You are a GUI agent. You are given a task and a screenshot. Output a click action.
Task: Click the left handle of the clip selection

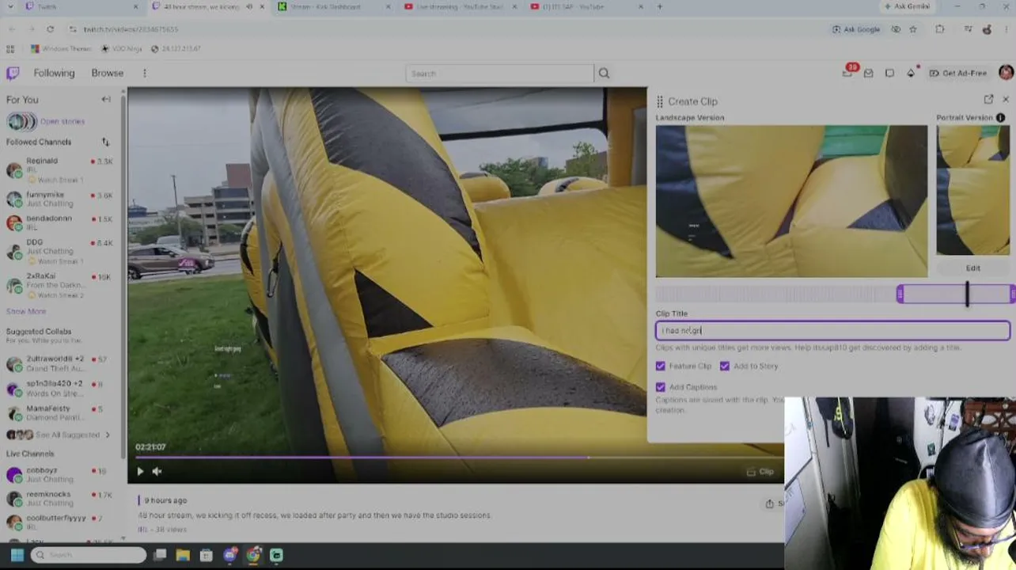(900, 294)
